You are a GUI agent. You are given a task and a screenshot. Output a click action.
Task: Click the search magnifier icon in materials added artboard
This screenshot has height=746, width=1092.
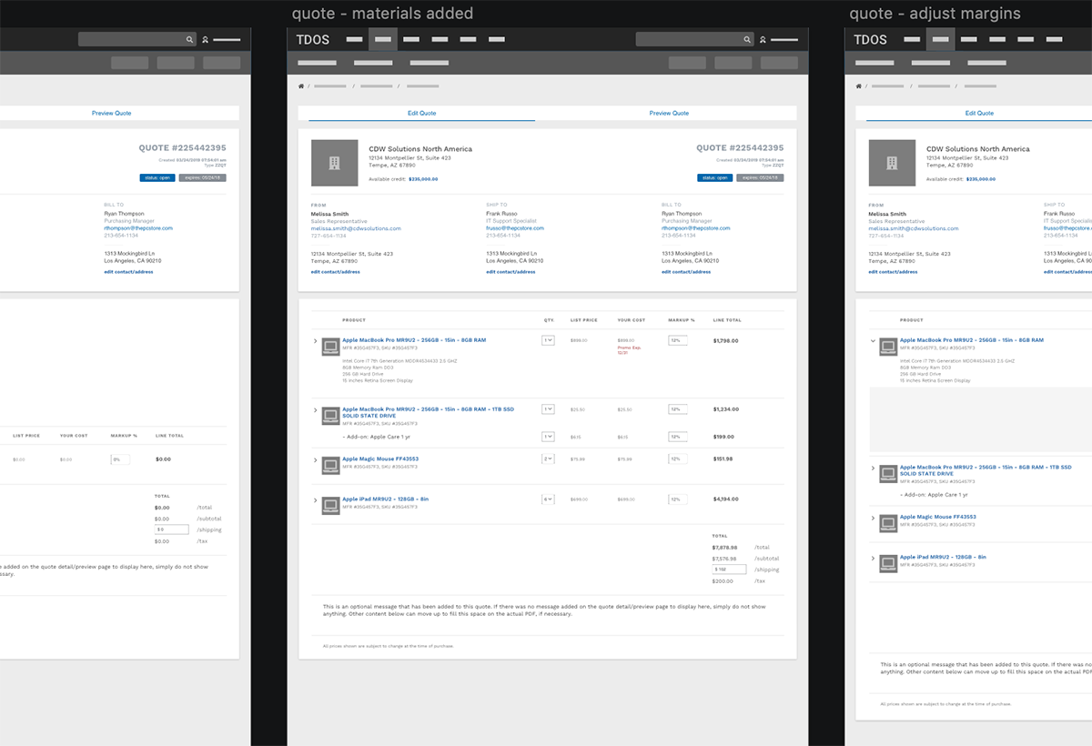point(747,40)
